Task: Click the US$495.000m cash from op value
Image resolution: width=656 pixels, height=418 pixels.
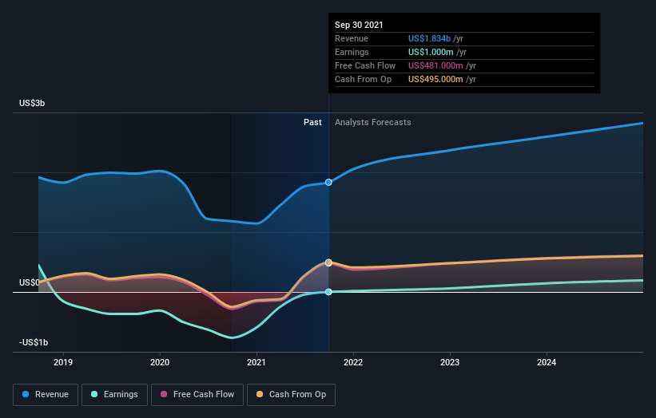Action: 435,79
